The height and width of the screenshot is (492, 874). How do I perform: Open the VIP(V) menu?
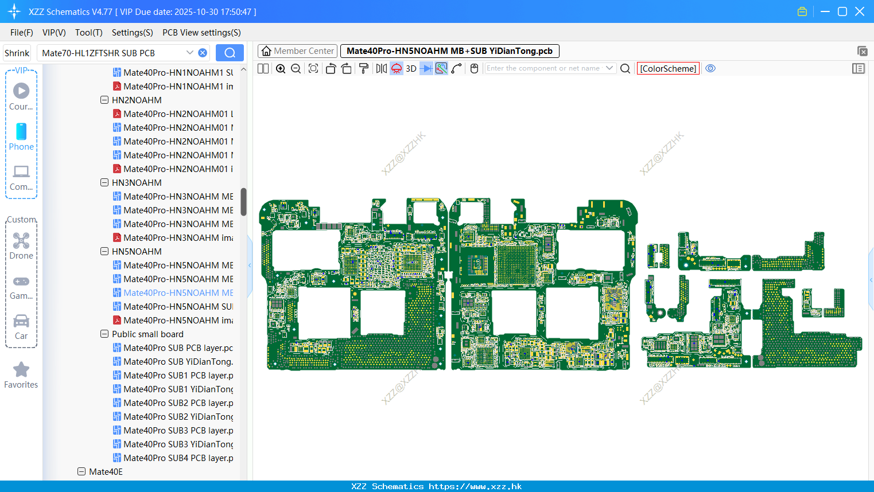pyautogui.click(x=54, y=33)
